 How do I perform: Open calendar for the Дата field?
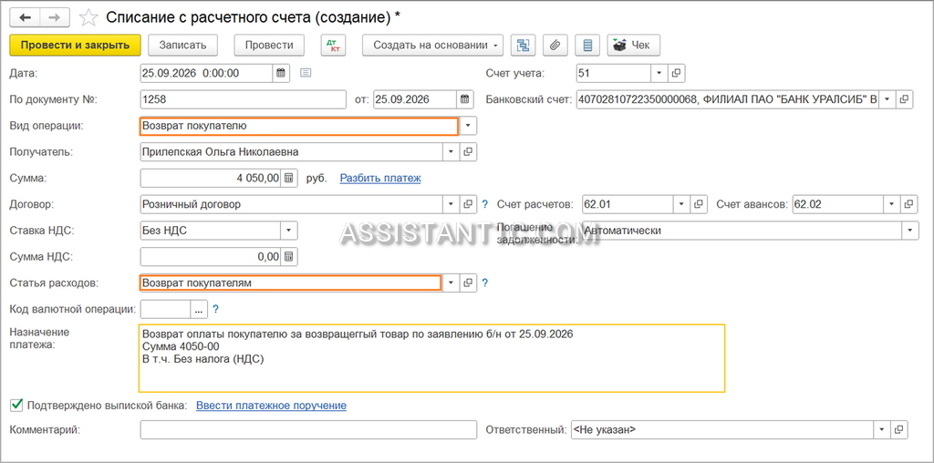click(x=281, y=73)
